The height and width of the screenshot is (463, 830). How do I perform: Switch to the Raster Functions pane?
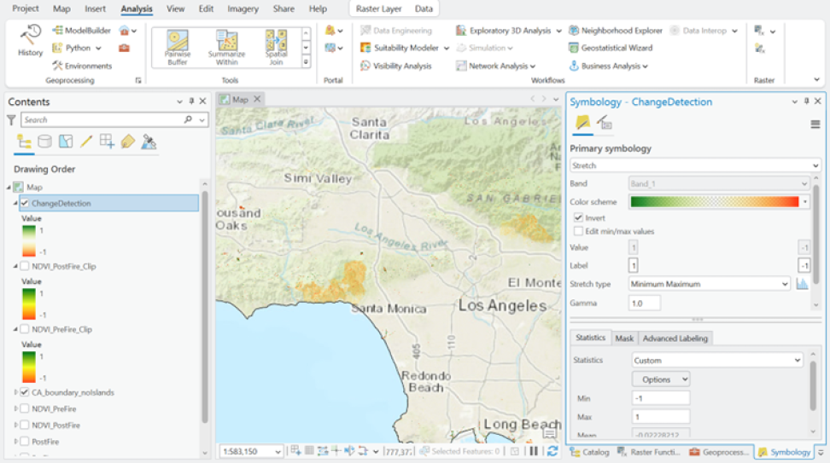click(649, 453)
